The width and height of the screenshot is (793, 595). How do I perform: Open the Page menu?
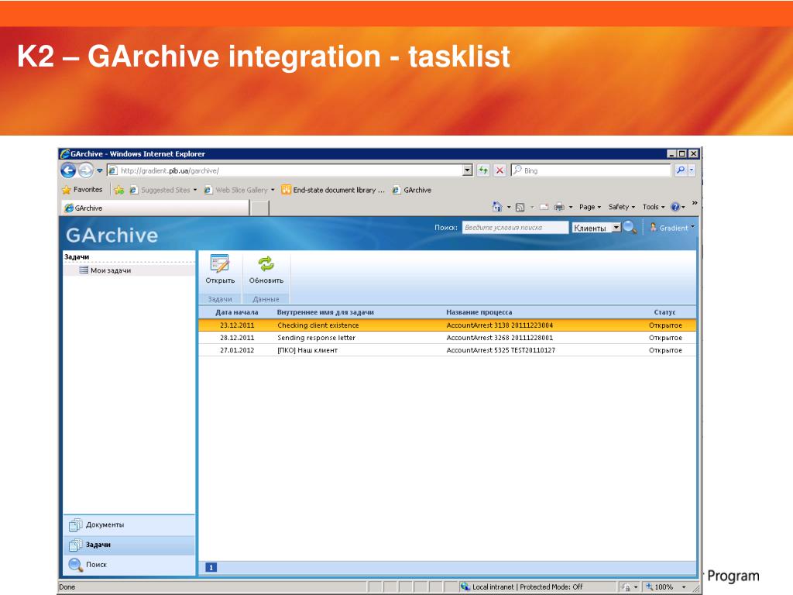coord(589,207)
